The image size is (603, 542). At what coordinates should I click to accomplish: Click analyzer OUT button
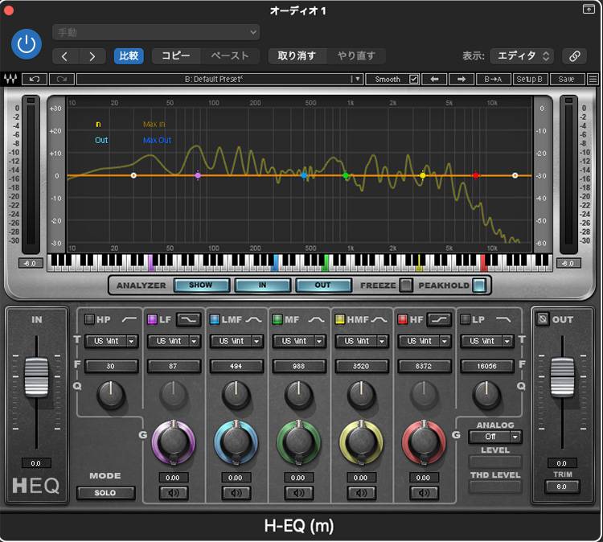pos(323,285)
